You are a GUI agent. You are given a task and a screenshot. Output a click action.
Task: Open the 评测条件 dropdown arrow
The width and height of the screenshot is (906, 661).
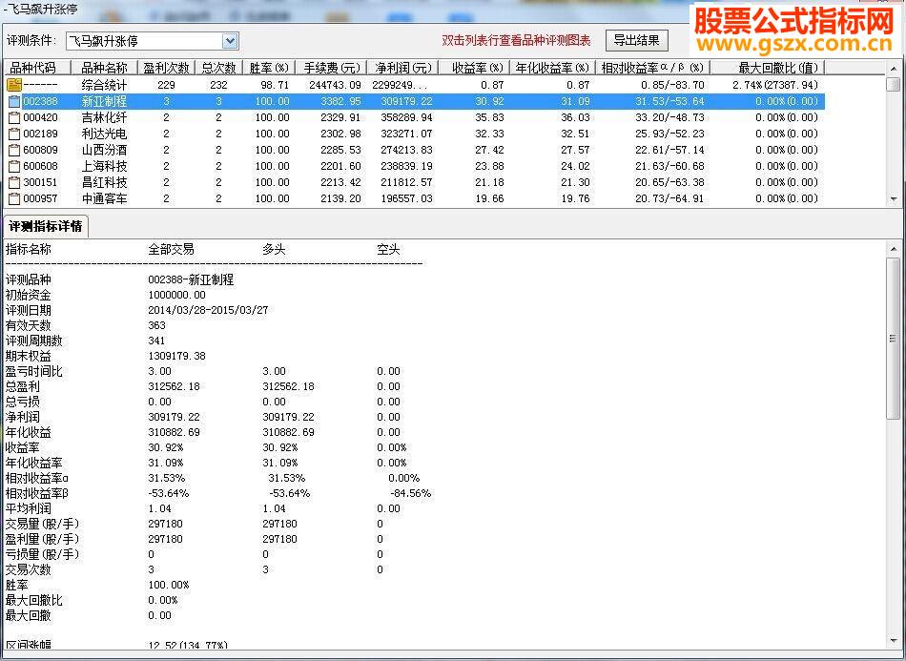230,41
